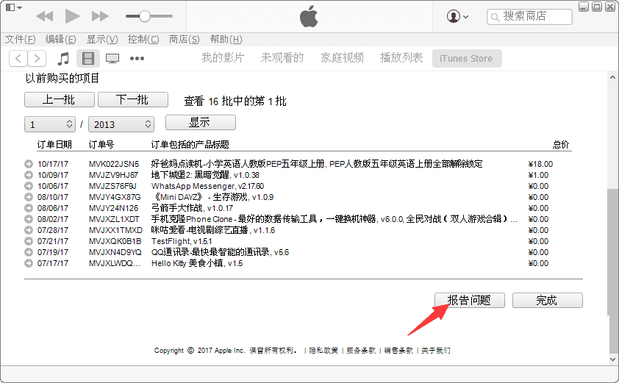This screenshot has width=619, height=383.
Task: Expand the WhatsApp Messenger order arrow
Action: 29,186
